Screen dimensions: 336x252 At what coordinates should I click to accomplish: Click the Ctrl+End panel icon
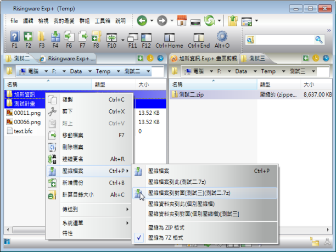[x=199, y=37]
